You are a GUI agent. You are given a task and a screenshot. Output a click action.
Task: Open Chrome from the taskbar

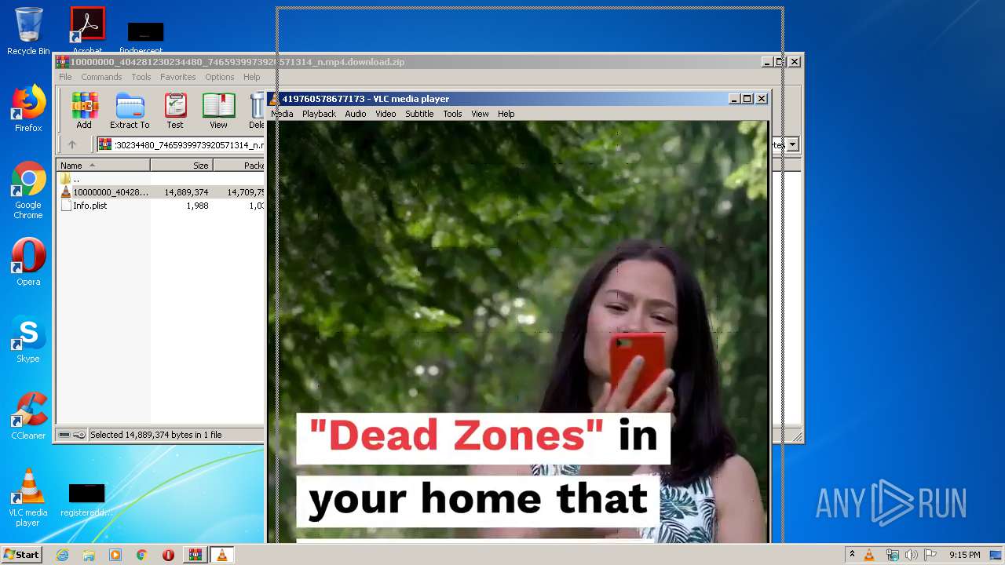tap(141, 555)
